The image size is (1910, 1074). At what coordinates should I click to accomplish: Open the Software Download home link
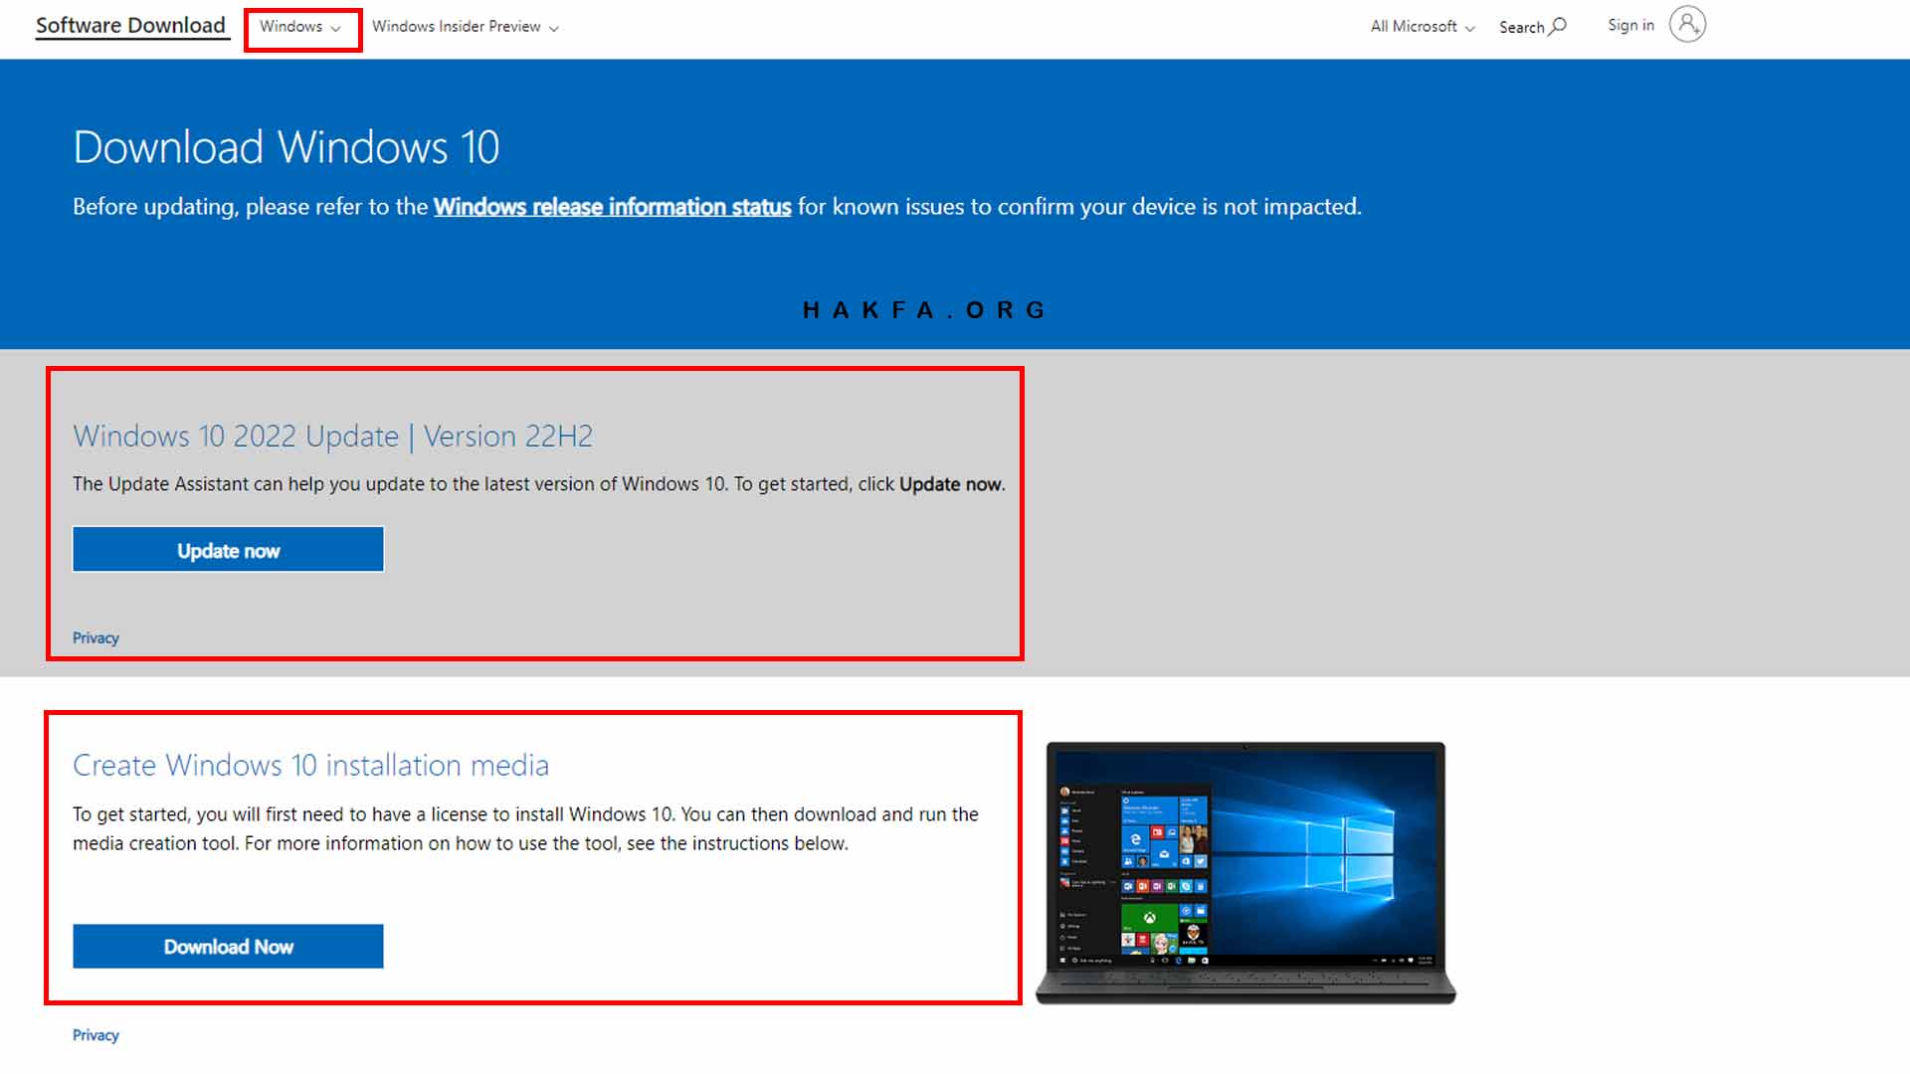(x=130, y=26)
